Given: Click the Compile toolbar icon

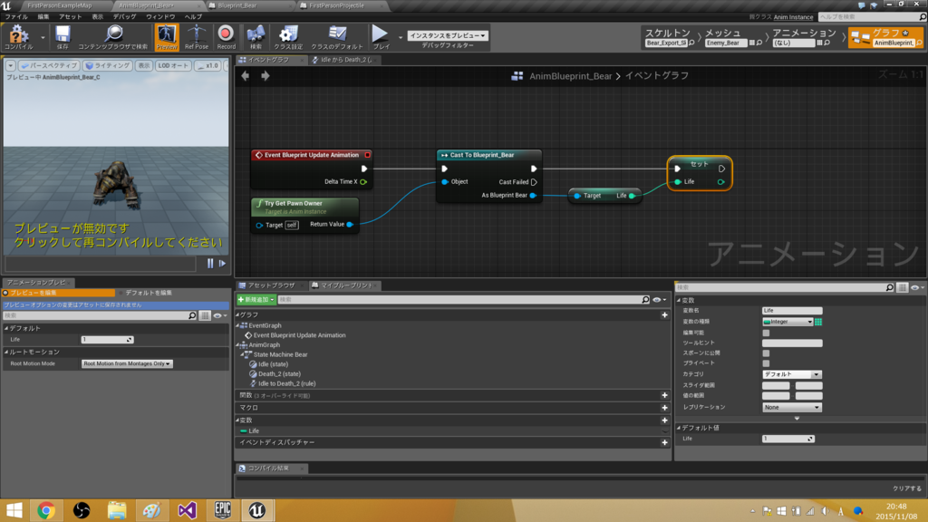Looking at the screenshot, I should click(18, 37).
